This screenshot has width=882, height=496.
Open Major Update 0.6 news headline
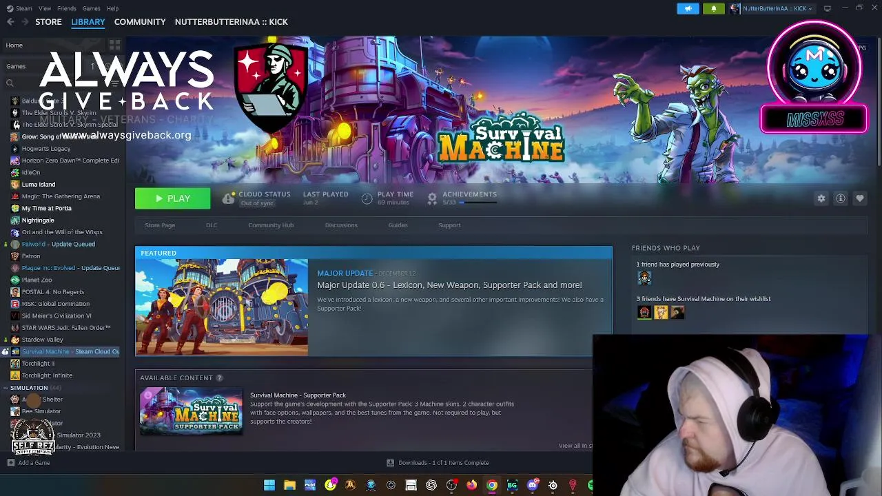point(449,285)
